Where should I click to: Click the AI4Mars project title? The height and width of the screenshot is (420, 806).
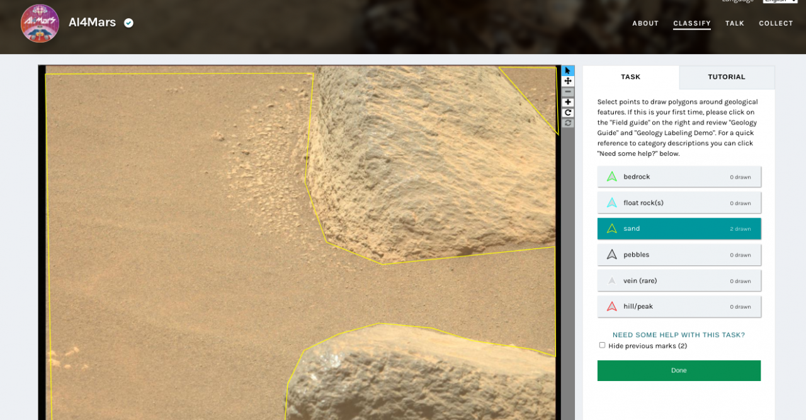92,23
